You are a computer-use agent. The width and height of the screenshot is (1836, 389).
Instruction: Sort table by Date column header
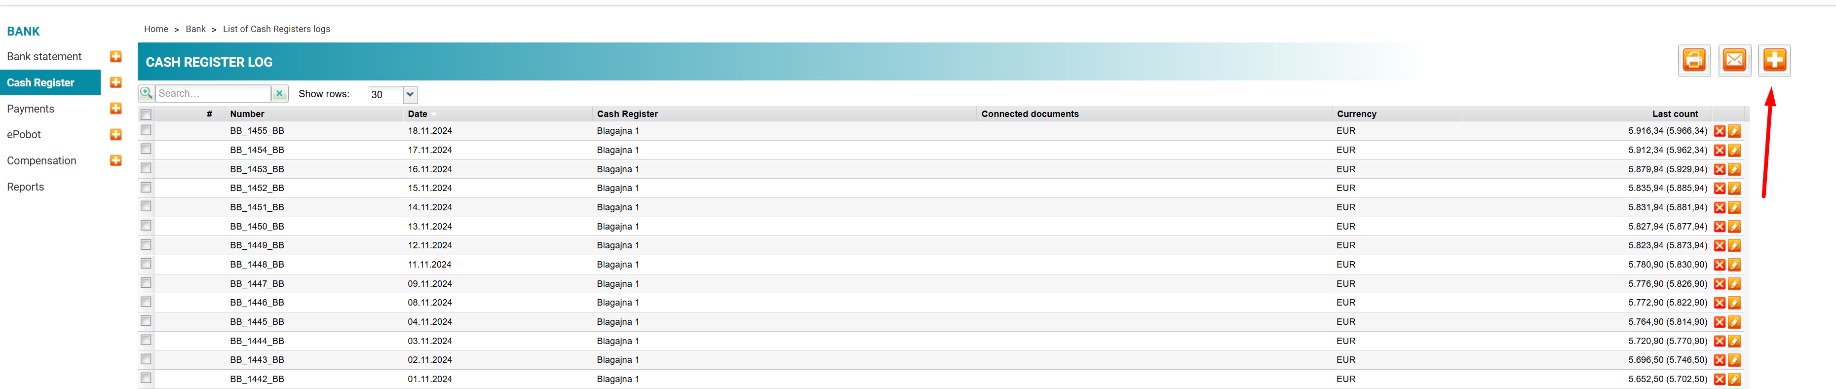(418, 114)
